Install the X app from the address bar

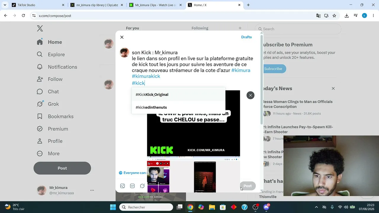[x=326, y=16]
